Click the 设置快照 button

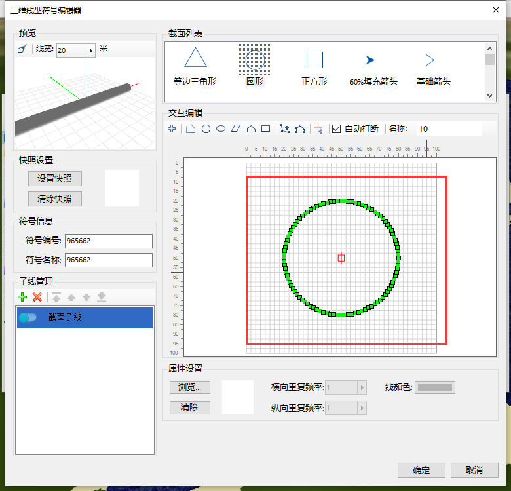pos(55,179)
